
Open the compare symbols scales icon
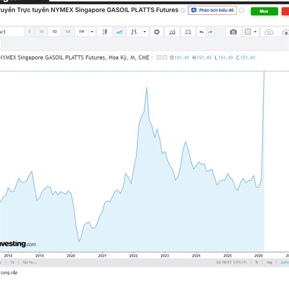click(188, 32)
